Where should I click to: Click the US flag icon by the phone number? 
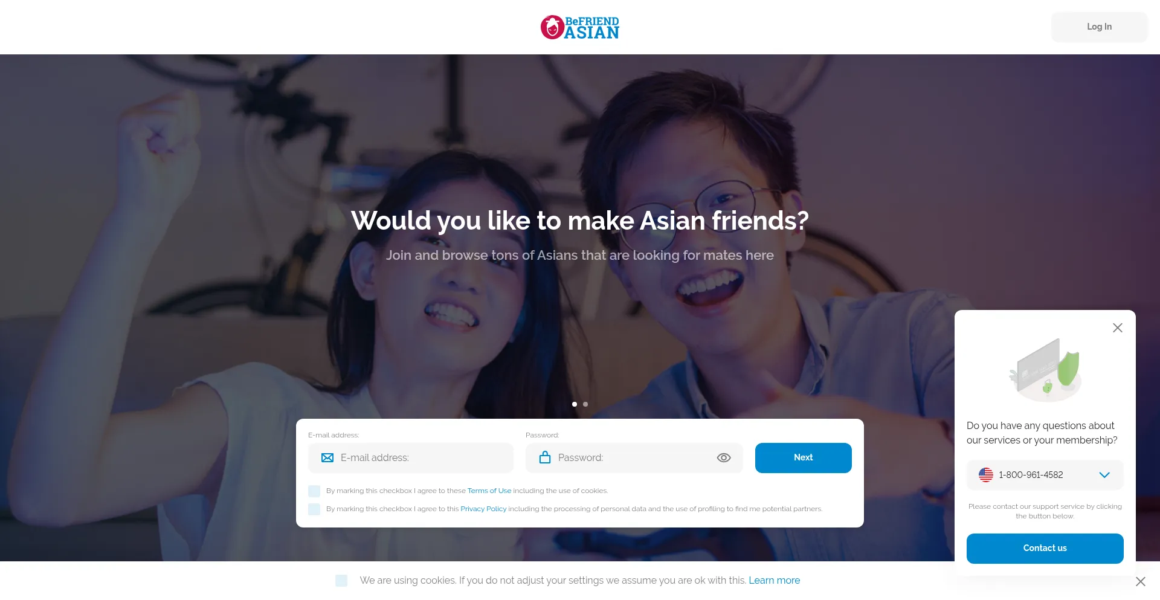coord(986,475)
